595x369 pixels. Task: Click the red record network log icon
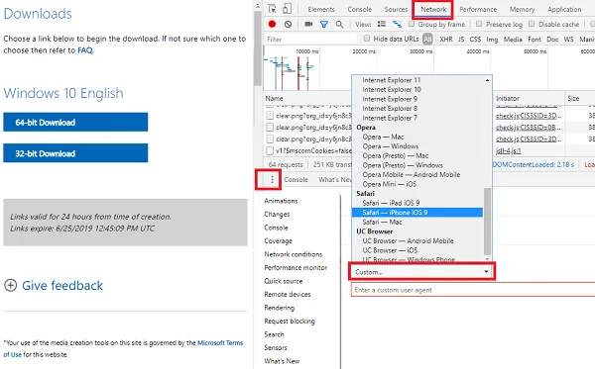(x=272, y=24)
